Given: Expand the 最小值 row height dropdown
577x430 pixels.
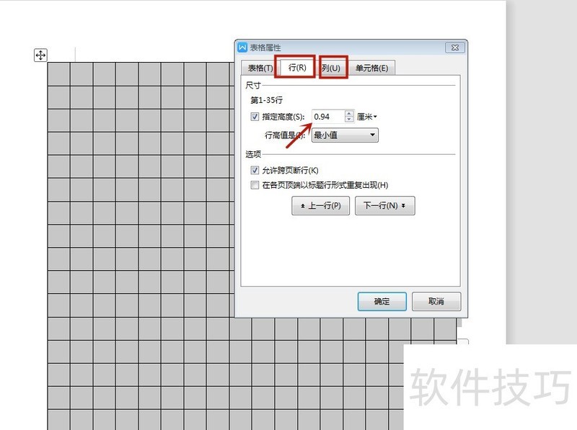Looking at the screenshot, I should coord(345,135).
